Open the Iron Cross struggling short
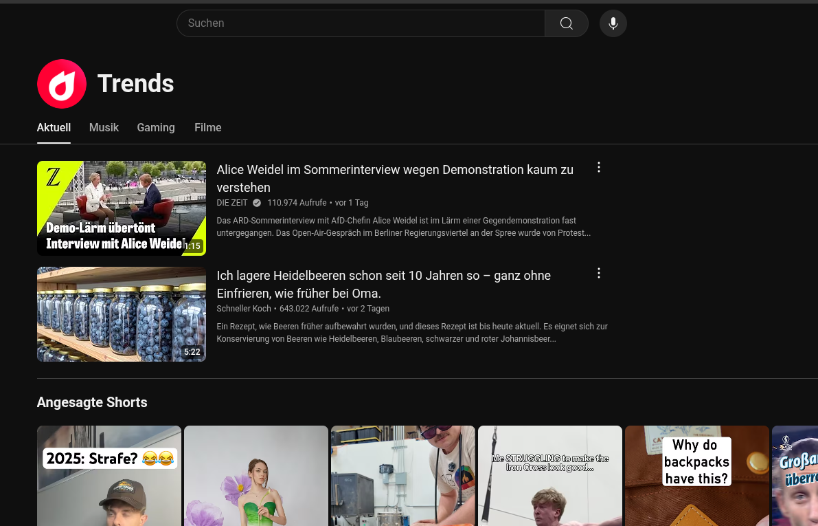 tap(550, 476)
